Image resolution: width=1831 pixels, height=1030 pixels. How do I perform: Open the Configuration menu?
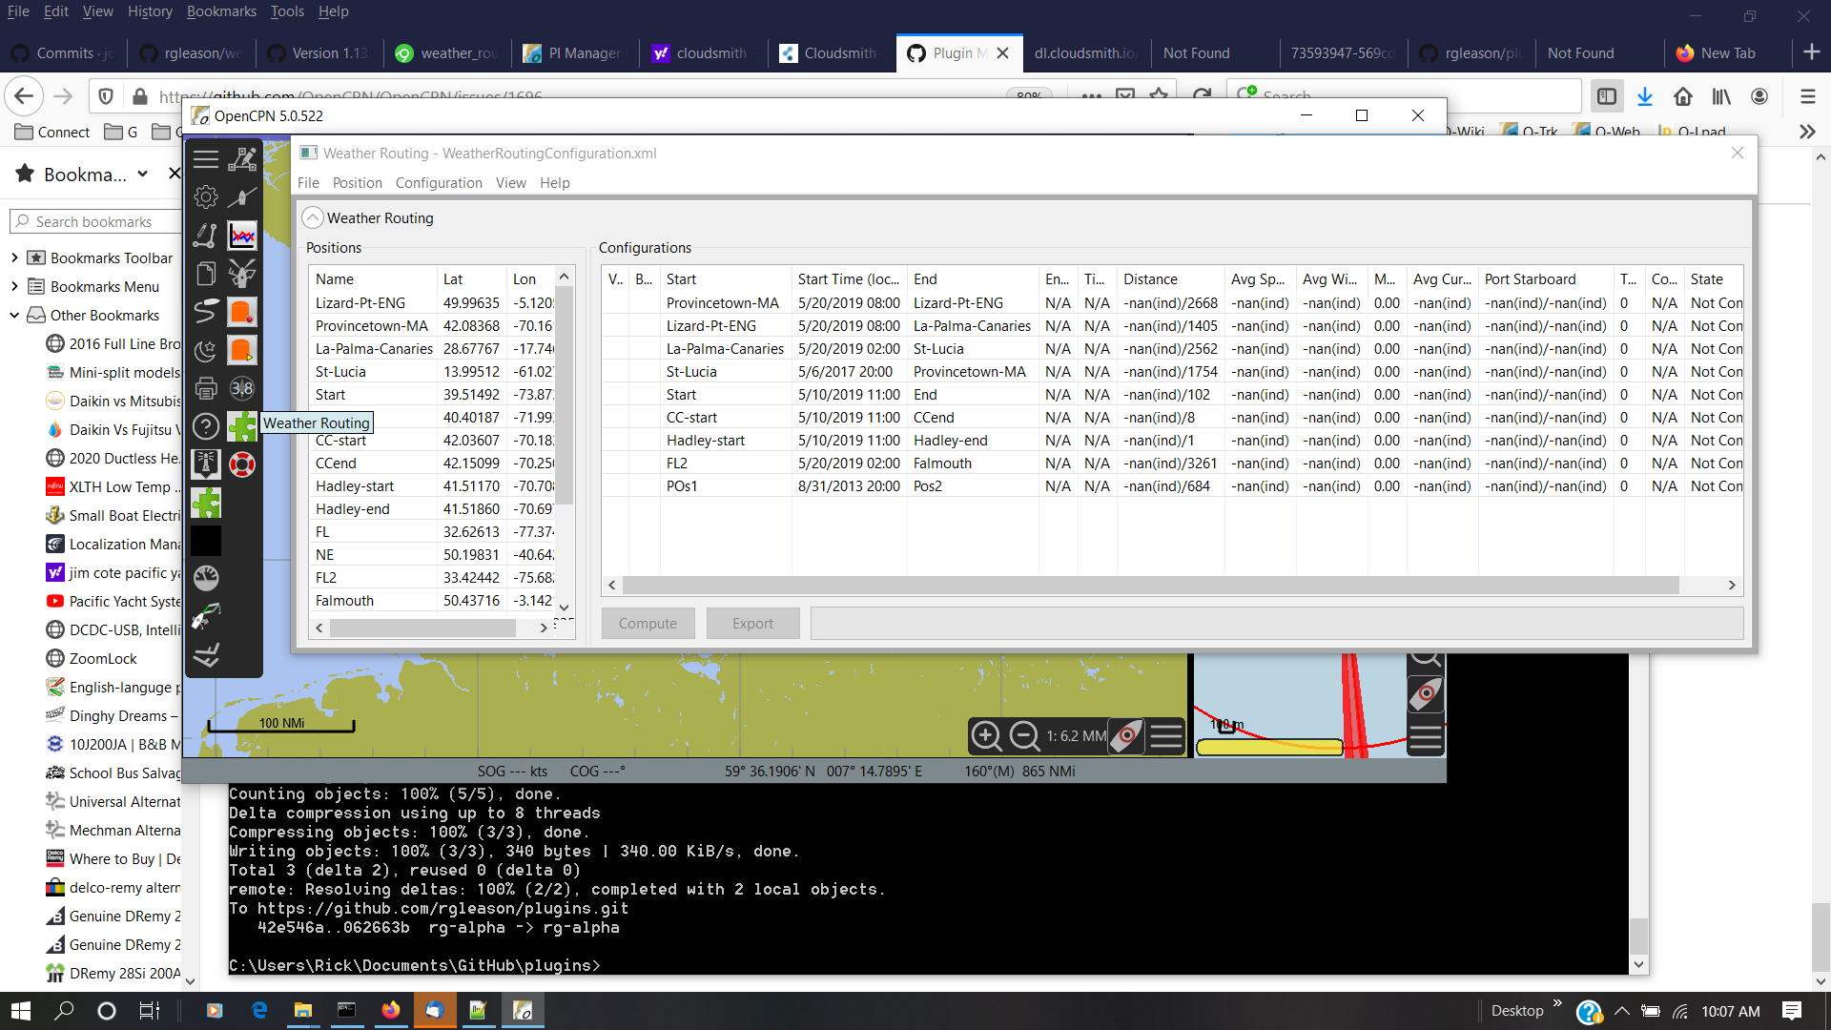click(x=438, y=182)
